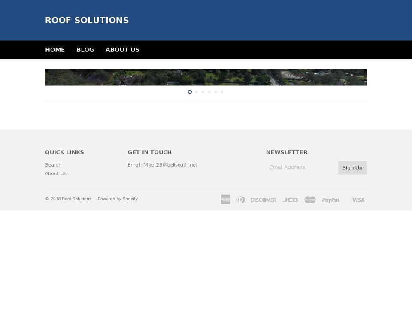Click the ROOF SOLUTIONS site logo
This screenshot has height=309, width=412.
(87, 20)
